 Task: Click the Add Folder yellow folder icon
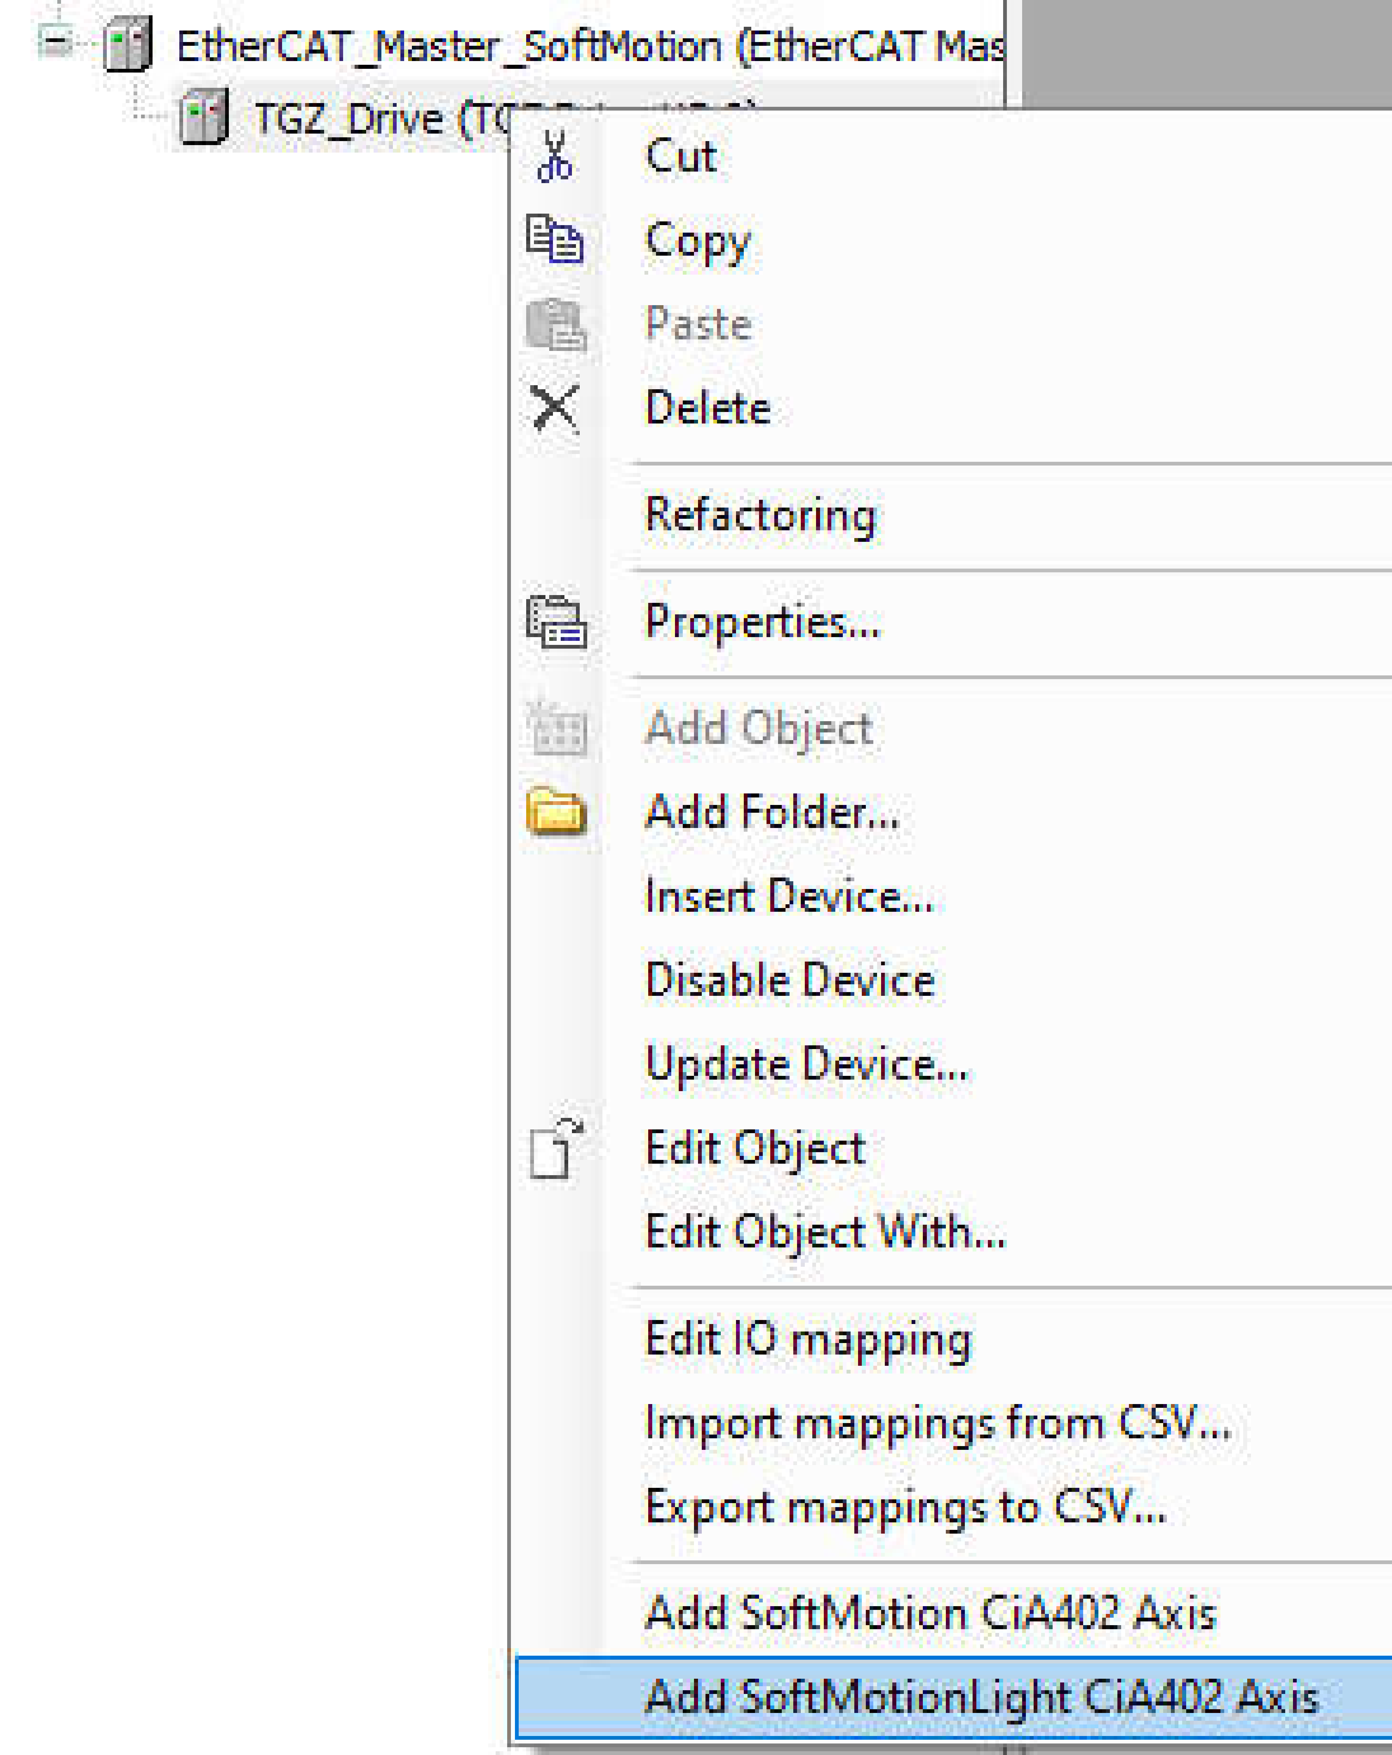point(556,812)
